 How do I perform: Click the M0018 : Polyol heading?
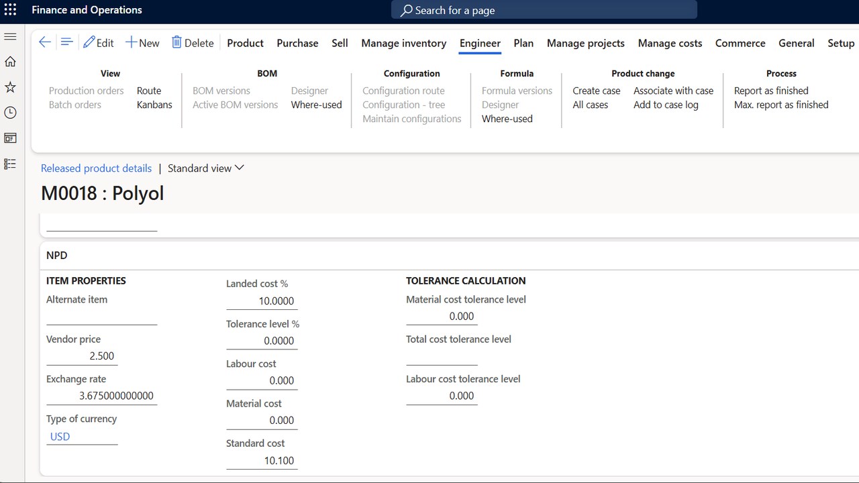[x=102, y=193]
